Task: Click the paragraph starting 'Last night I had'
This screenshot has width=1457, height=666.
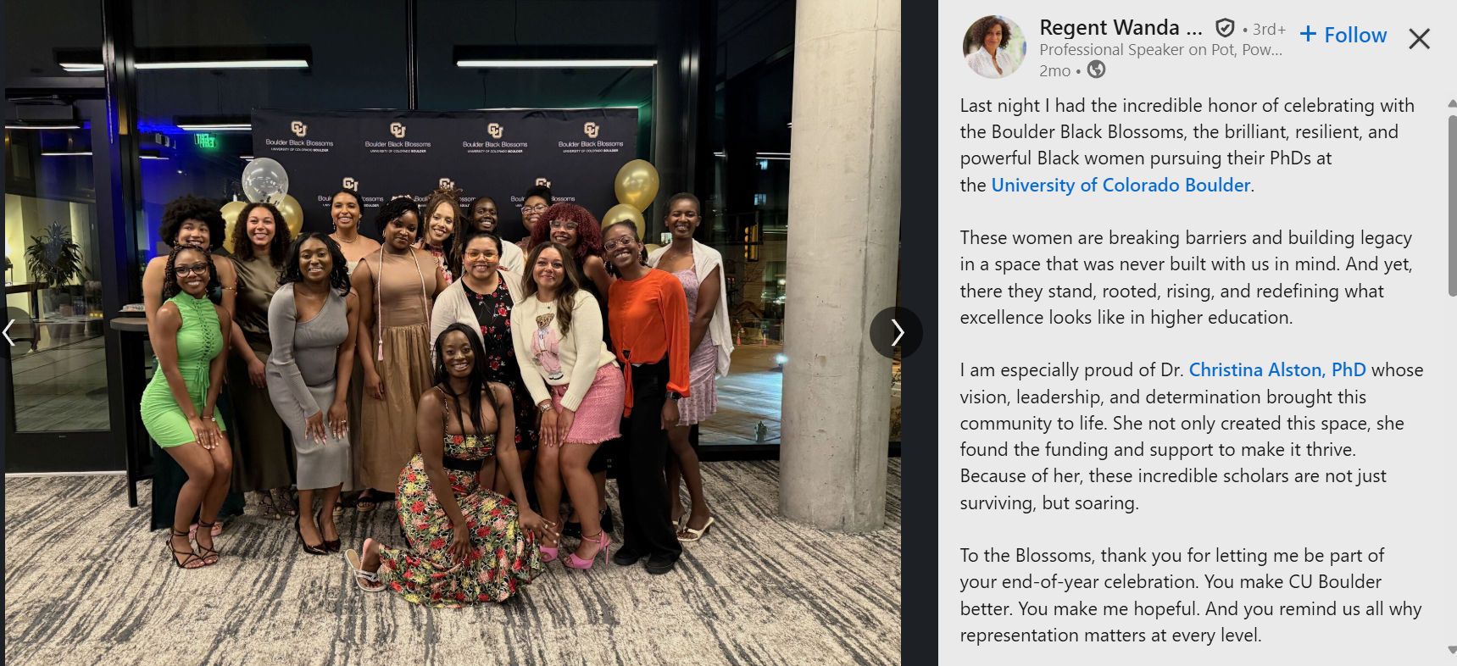Action: [1187, 145]
